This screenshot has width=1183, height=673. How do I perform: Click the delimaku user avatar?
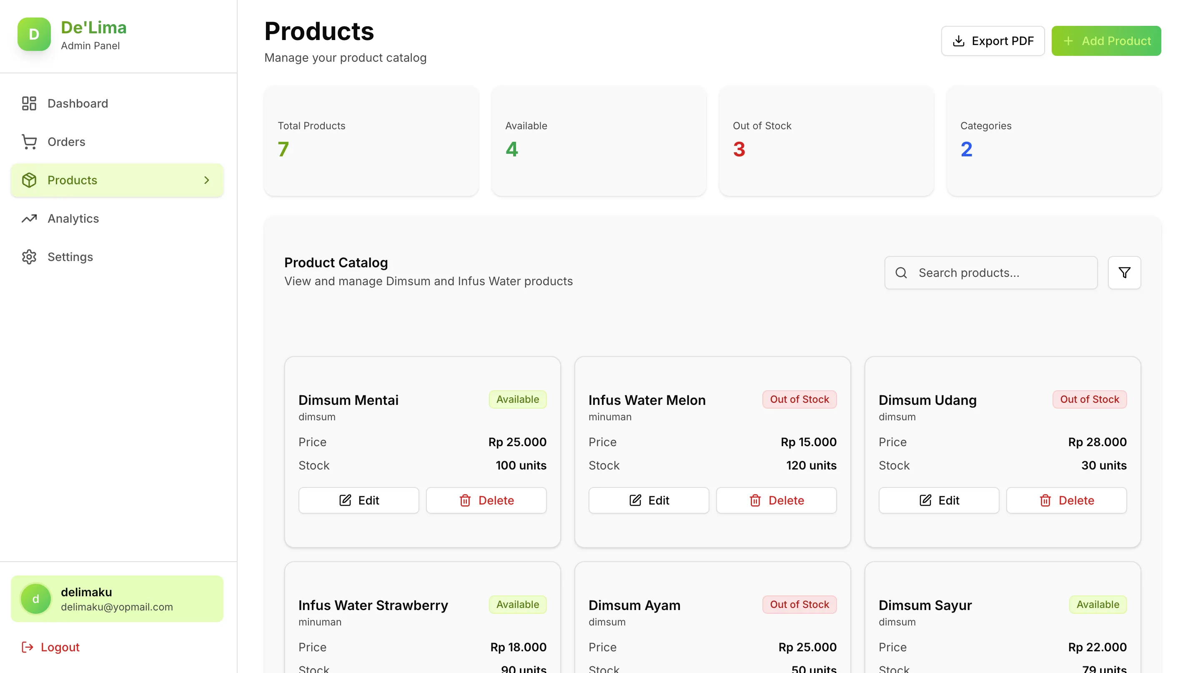pyautogui.click(x=35, y=599)
